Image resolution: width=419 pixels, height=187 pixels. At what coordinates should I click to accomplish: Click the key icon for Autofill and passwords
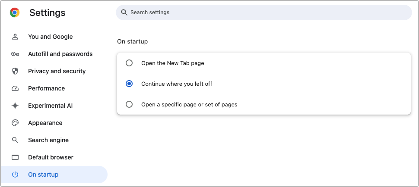[x=15, y=54]
